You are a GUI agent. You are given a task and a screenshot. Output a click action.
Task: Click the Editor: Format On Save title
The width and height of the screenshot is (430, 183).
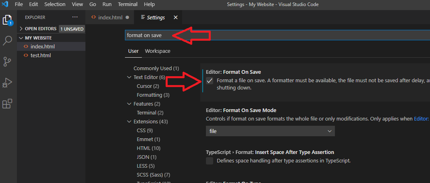(x=233, y=72)
